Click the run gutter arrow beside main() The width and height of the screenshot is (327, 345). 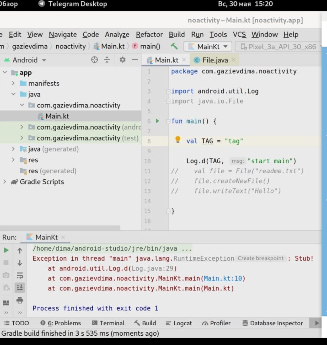click(x=157, y=121)
